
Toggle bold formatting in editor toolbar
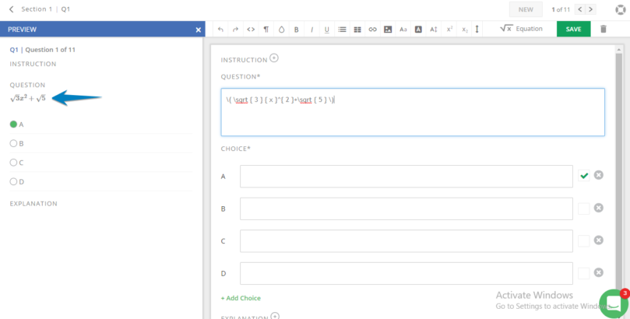pyautogui.click(x=296, y=30)
